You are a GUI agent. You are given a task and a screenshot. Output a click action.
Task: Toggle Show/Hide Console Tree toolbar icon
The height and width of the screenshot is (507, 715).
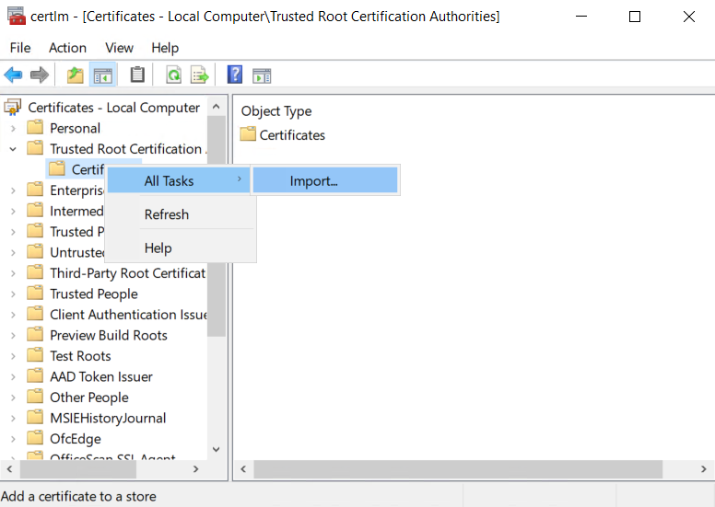pos(103,75)
